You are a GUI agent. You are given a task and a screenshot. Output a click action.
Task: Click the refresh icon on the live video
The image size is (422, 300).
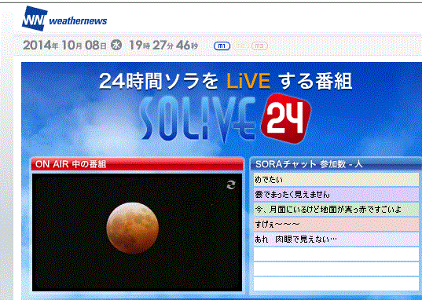[231, 185]
